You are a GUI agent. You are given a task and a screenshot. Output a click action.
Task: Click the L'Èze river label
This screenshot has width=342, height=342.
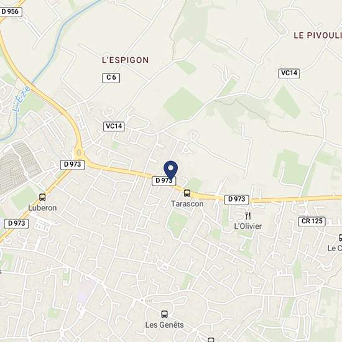pyautogui.click(x=22, y=99)
